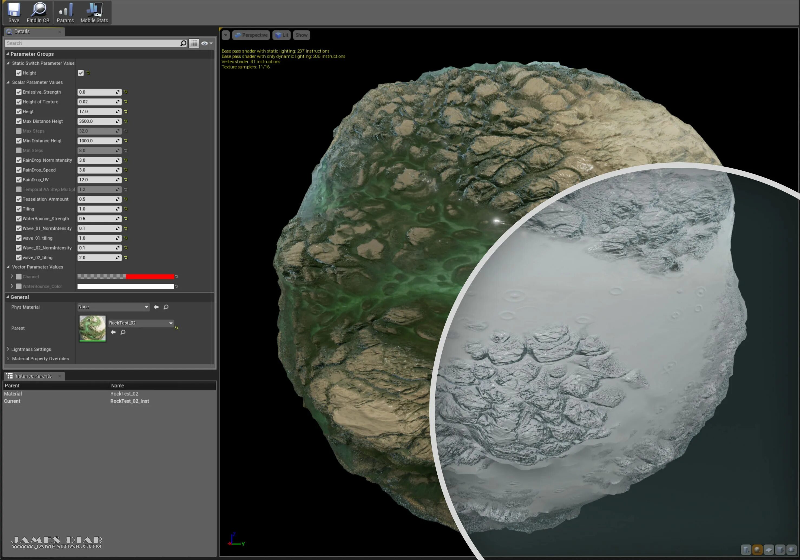Click the Perspective viewport button

[251, 35]
